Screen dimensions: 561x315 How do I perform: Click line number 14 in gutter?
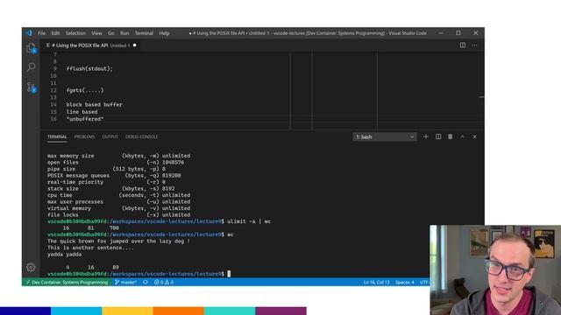tap(53, 105)
